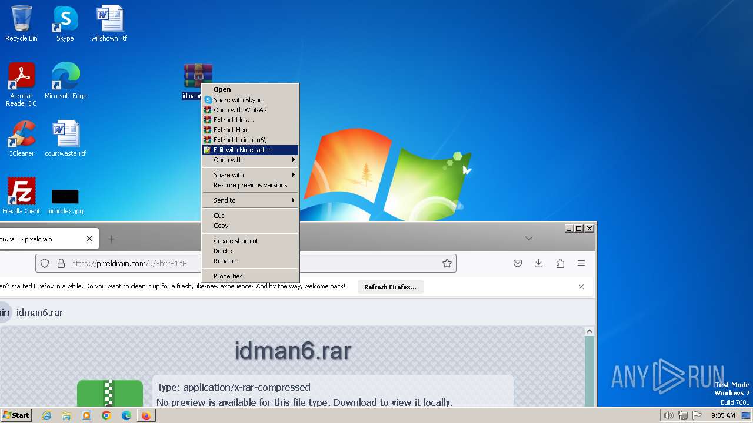The image size is (753, 423).
Task: Open Windows Media Player taskbar icon
Action: [x=86, y=415]
